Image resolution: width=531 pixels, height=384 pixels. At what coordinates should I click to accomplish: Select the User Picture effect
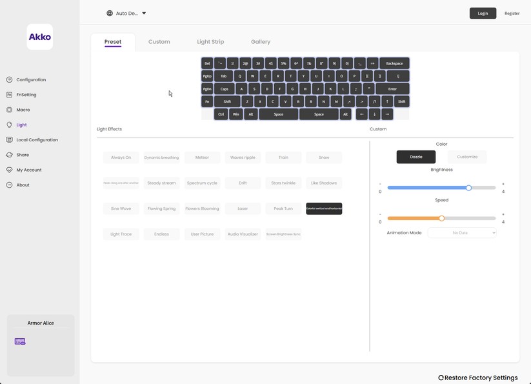click(202, 234)
